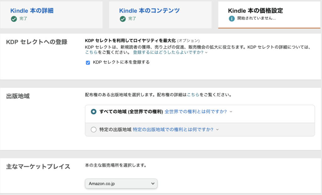322x195 pixels.
Task: Click chevron icon after 登録するにはどうしたらよいですか?
Action: click(x=206, y=53)
